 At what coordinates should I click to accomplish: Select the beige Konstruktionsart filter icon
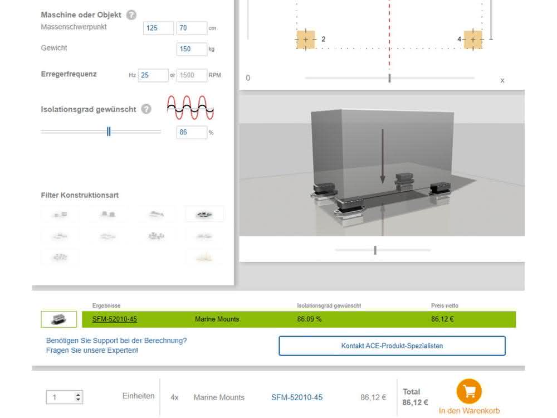click(204, 257)
